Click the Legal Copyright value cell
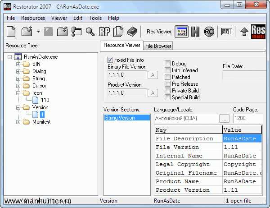This screenshot has width=270, height=208. (x=242, y=164)
